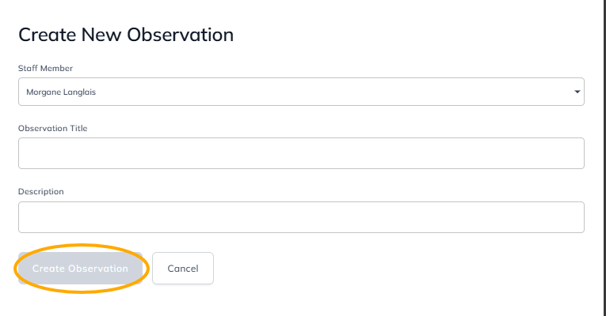This screenshot has height=316, width=606.
Task: Click into the Description input box
Action: (301, 217)
